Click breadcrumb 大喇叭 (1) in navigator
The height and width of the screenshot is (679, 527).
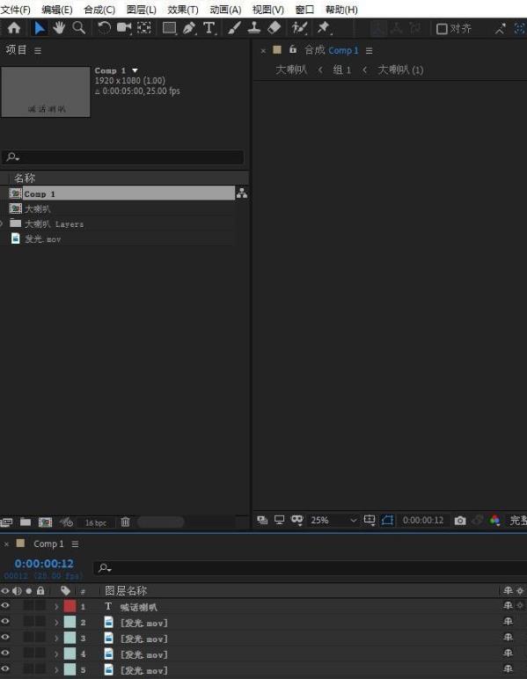400,69
